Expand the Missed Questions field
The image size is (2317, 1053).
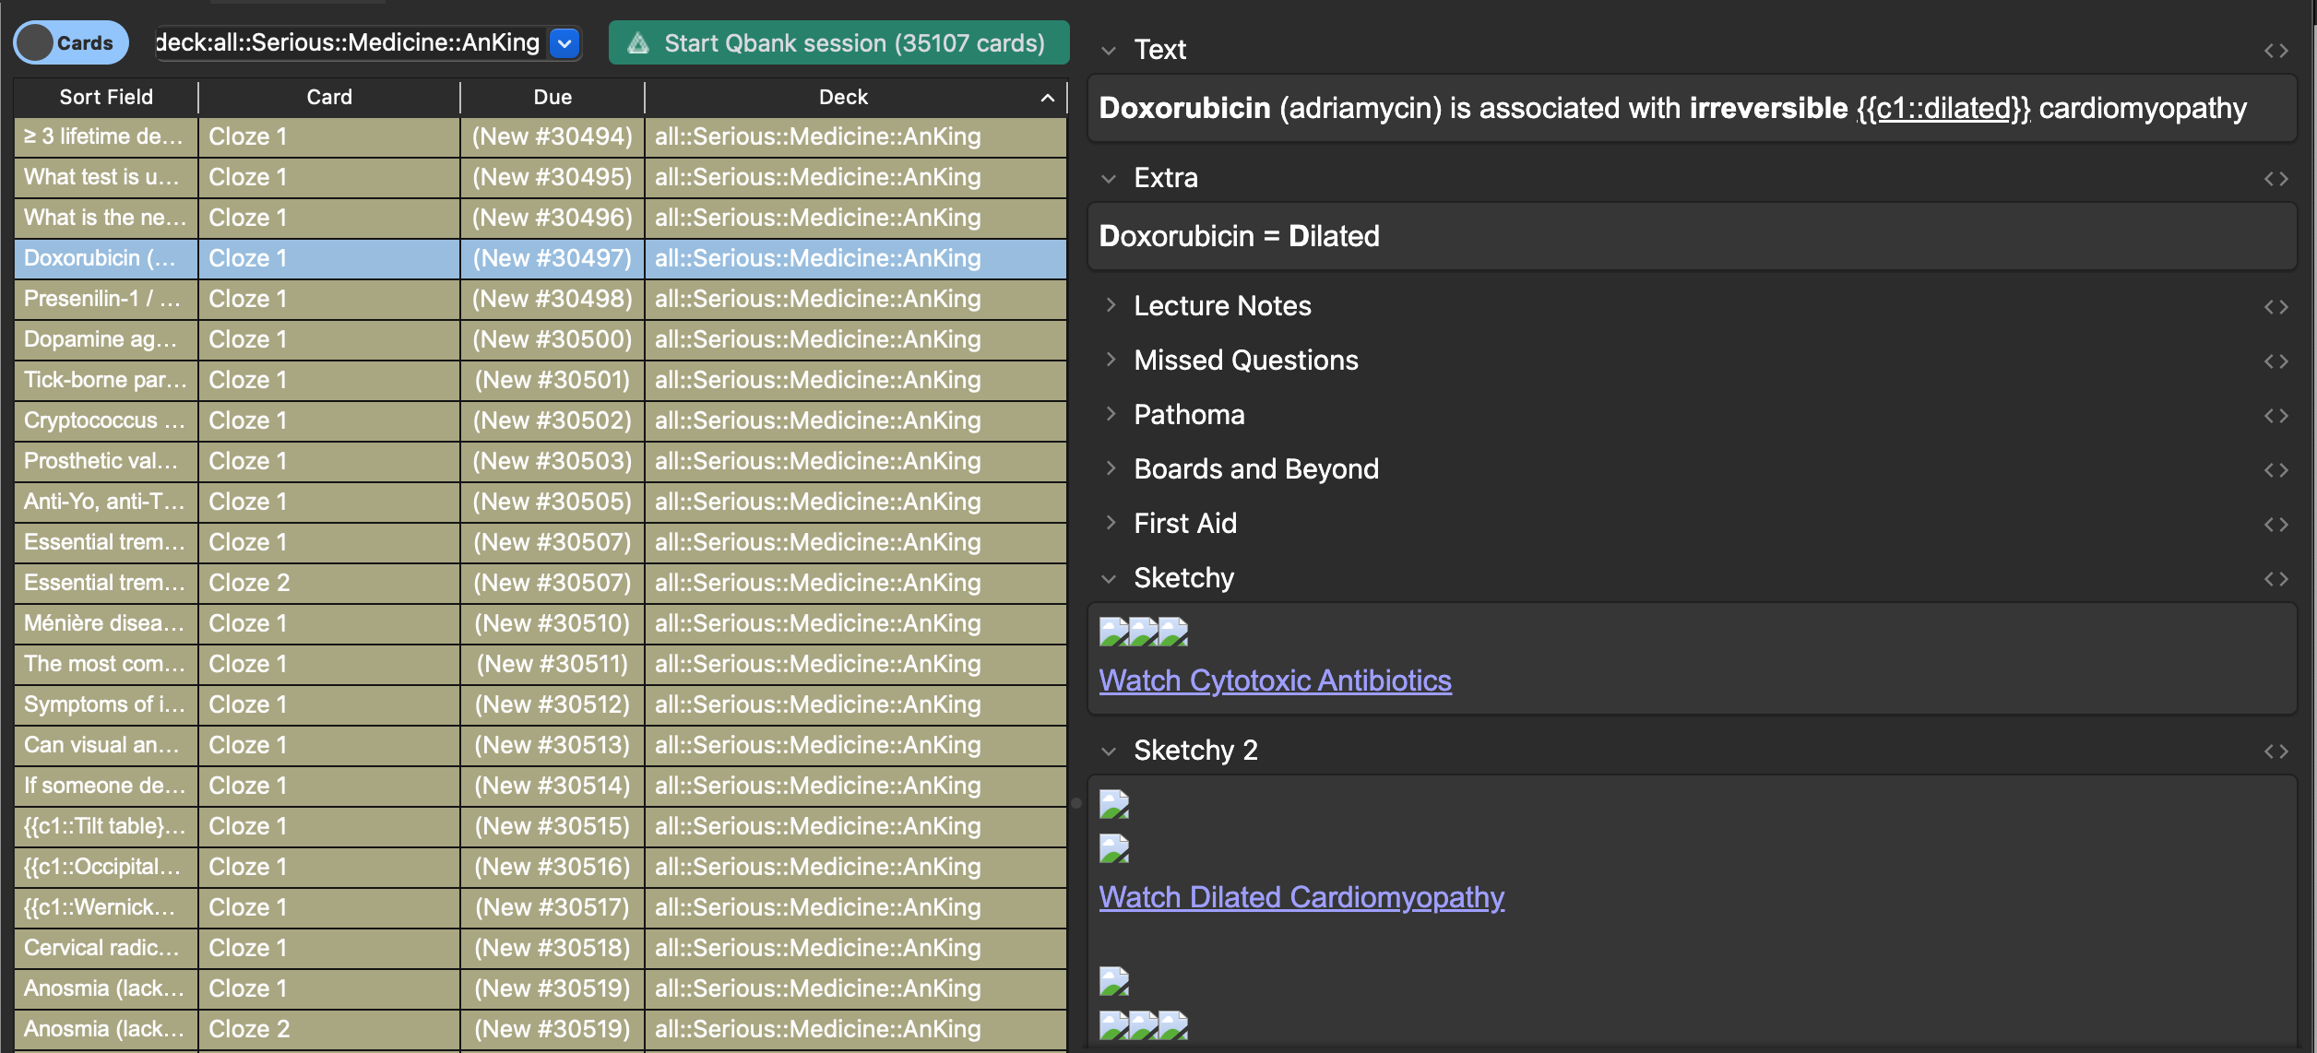[1110, 360]
